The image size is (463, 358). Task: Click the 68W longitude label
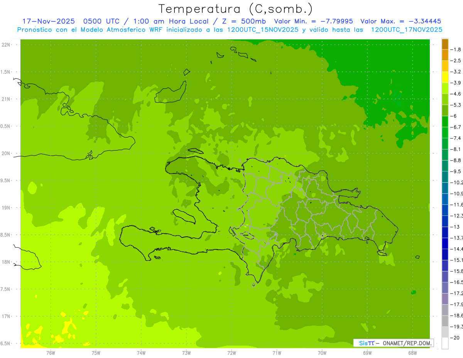pos(412,353)
